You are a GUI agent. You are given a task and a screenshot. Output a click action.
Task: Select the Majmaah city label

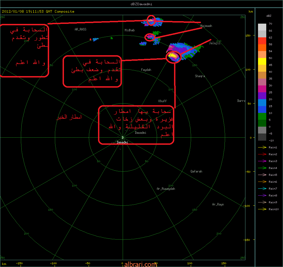[206, 26]
